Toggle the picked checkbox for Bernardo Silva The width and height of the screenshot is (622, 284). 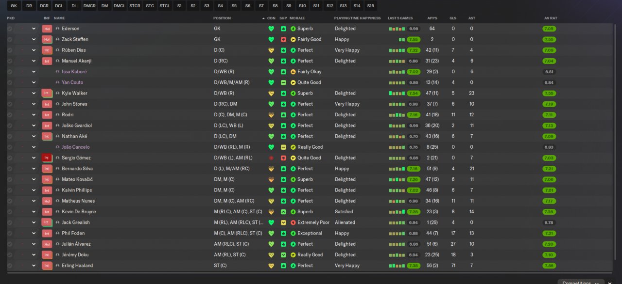point(10,169)
